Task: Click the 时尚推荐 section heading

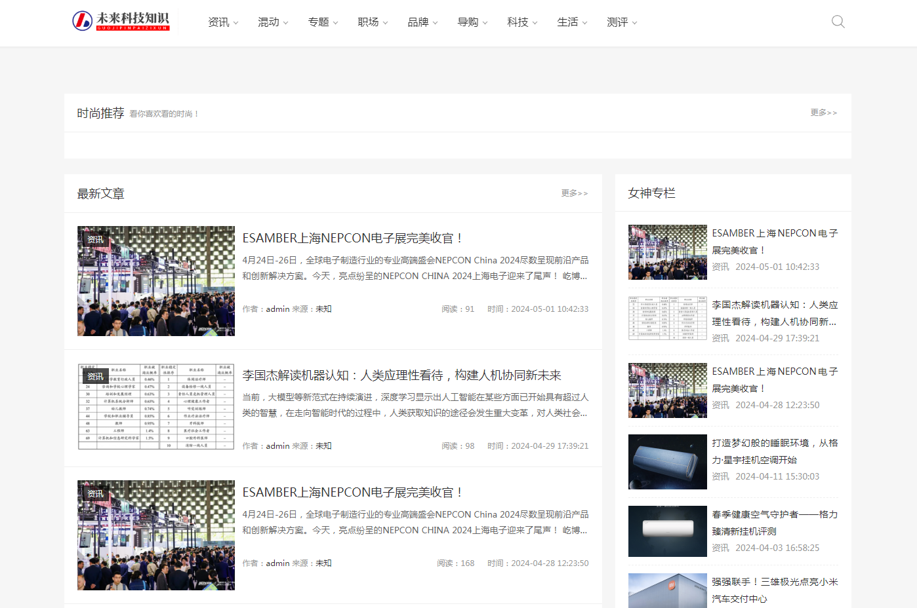Action: 100,113
